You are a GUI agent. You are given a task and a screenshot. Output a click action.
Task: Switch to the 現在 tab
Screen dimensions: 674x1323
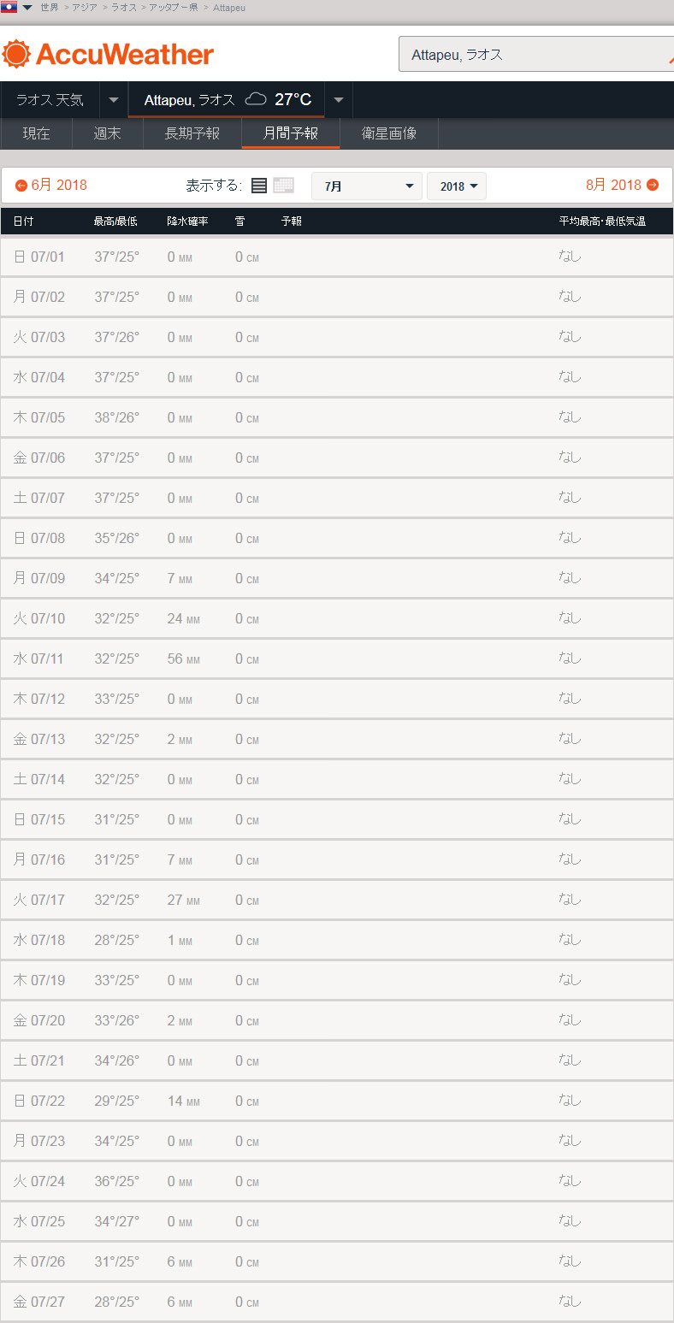pyautogui.click(x=36, y=133)
